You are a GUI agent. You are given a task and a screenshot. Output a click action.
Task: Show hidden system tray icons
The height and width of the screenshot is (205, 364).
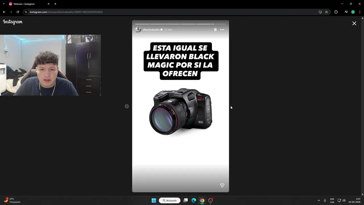click(x=319, y=200)
